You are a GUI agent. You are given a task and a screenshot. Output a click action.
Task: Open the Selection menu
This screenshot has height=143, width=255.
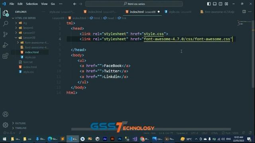coord(32,4)
